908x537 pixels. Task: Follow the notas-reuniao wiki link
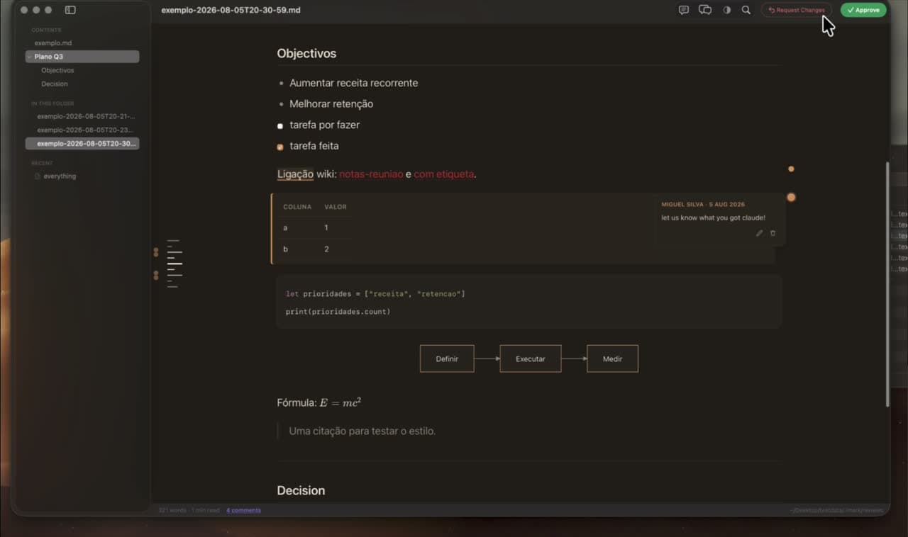pos(371,174)
